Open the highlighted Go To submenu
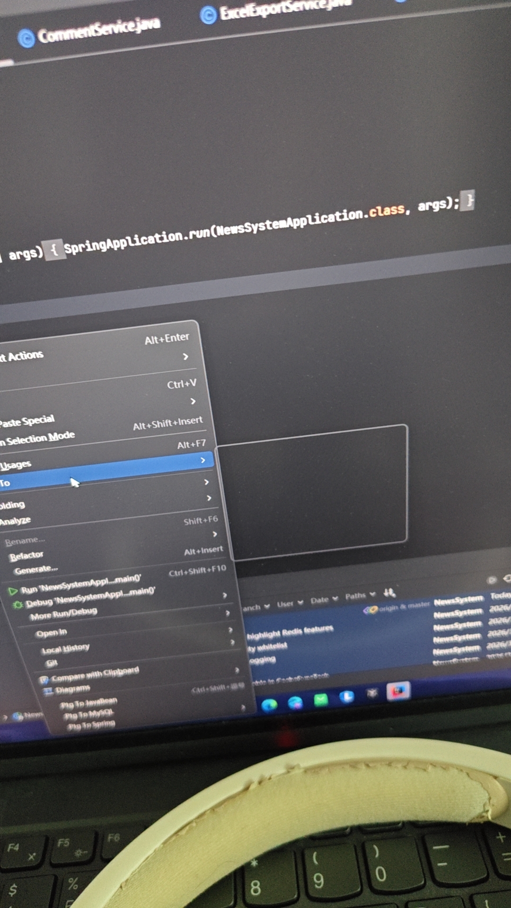Image resolution: width=511 pixels, height=908 pixels. click(x=106, y=471)
